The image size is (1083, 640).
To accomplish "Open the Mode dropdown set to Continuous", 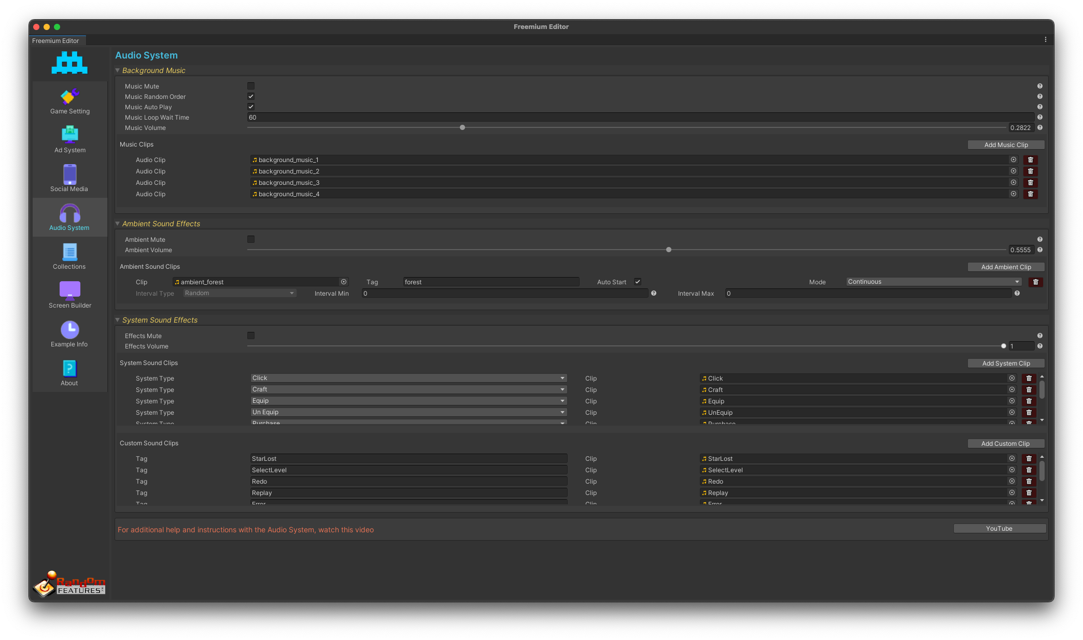I will 933,282.
